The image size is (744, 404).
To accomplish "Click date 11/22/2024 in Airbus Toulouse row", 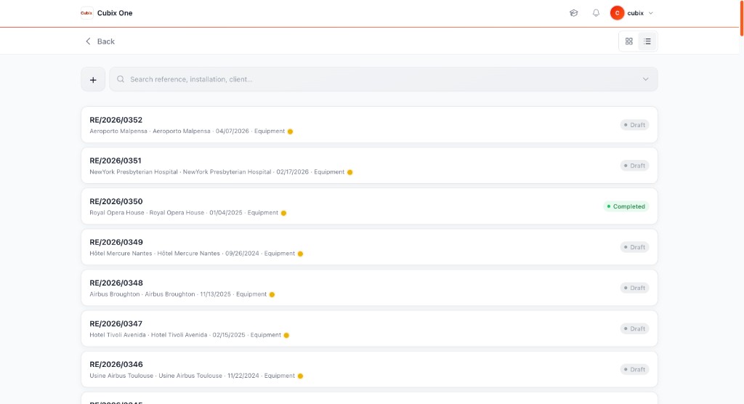I will 243,376.
